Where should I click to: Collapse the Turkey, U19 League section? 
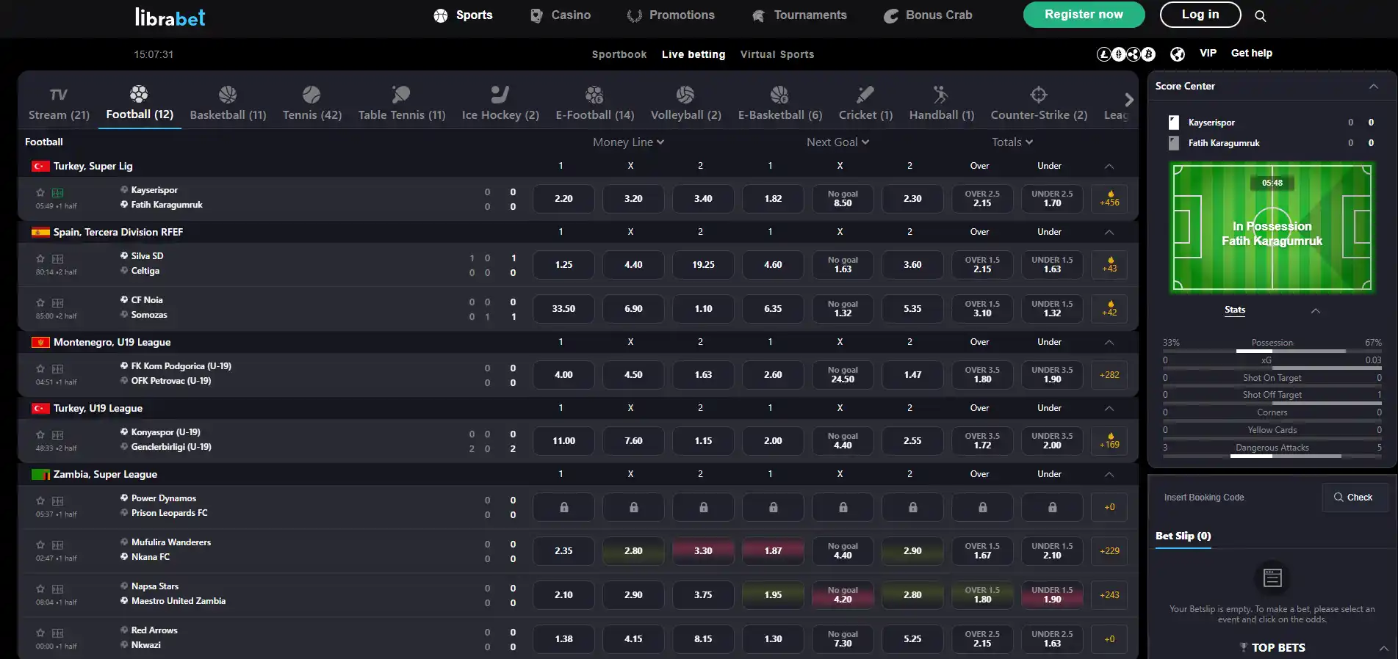pos(1109,409)
